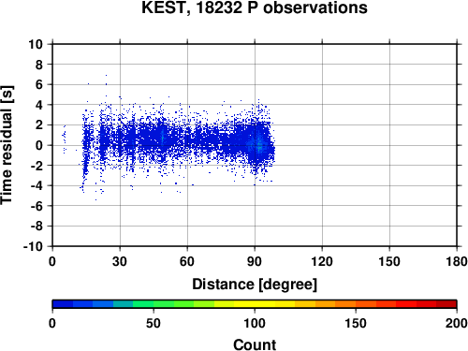Click the x-axis tick label 30
The width and height of the screenshot is (468, 351).
click(x=120, y=261)
